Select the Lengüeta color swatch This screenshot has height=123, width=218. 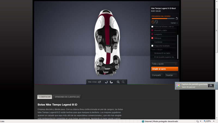tap(152, 34)
